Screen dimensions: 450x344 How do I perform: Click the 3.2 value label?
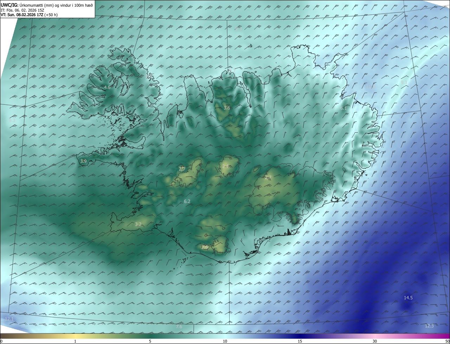pos(138,224)
